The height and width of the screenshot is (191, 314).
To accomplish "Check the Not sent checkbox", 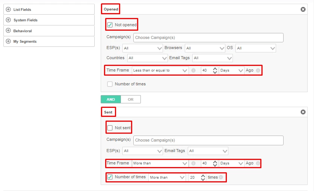I will 110,128.
